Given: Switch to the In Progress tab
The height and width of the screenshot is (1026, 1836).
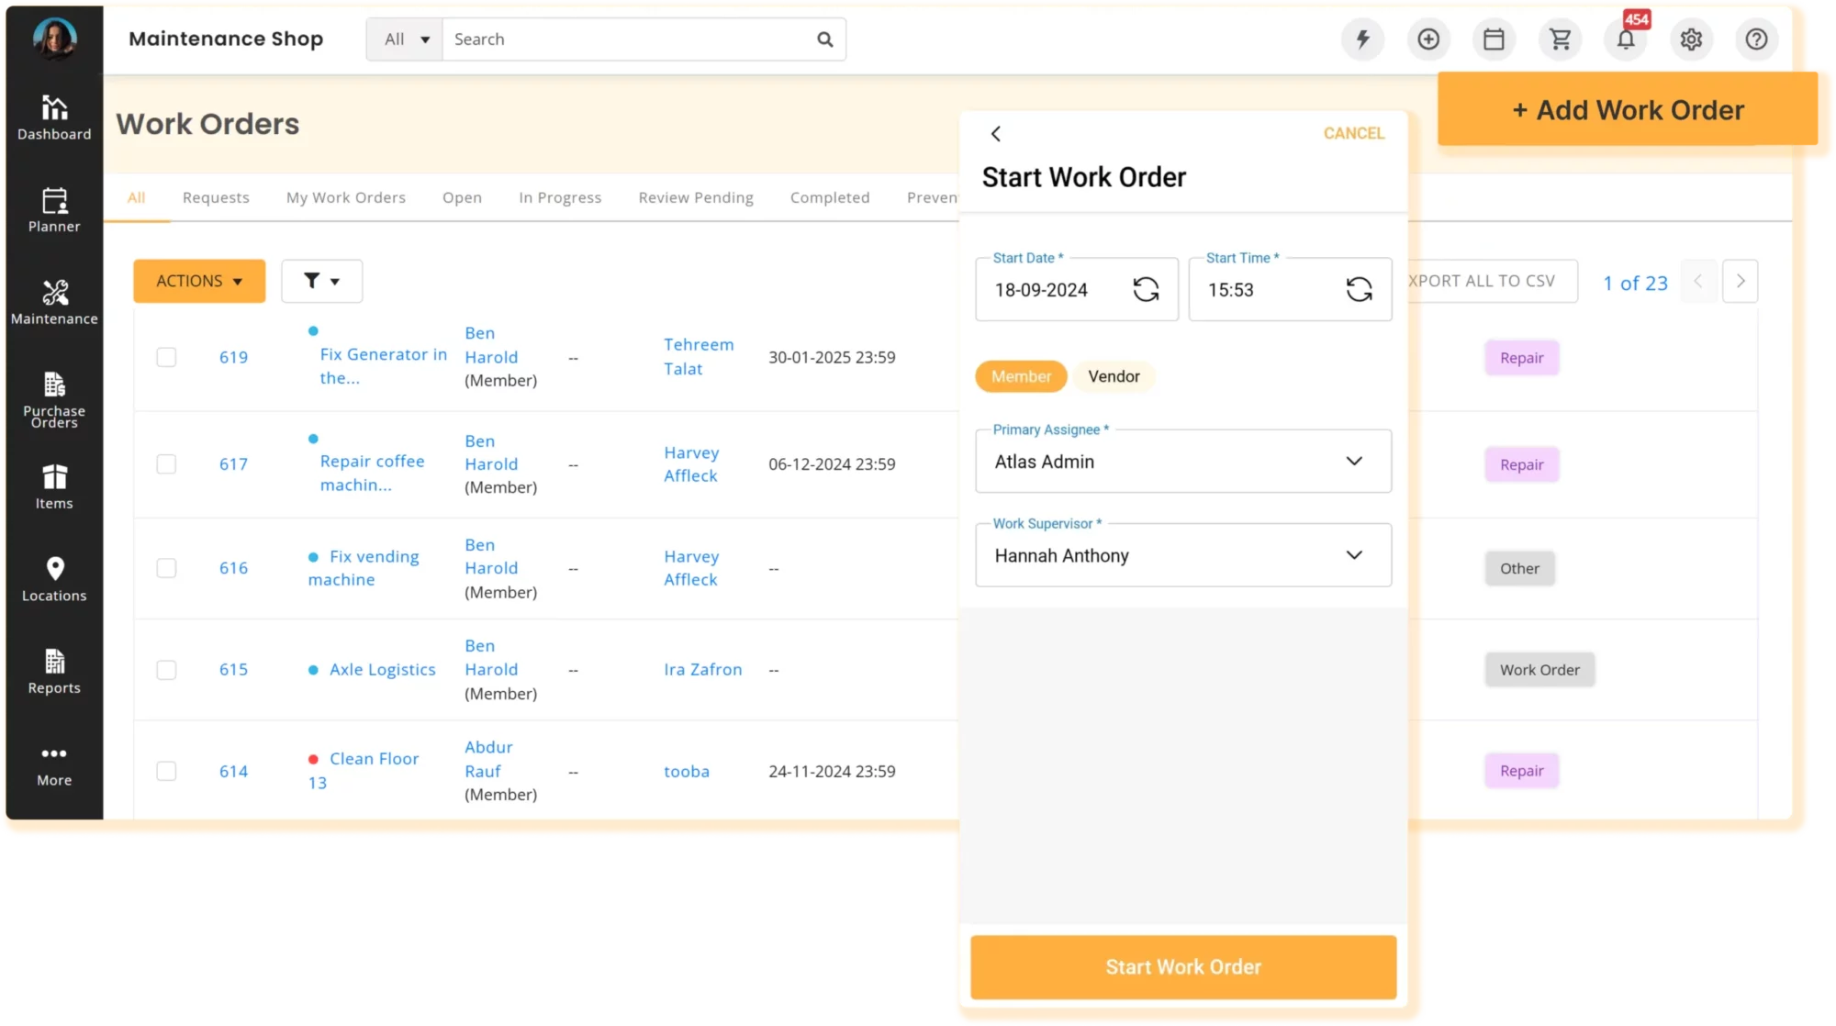Looking at the screenshot, I should coord(560,197).
